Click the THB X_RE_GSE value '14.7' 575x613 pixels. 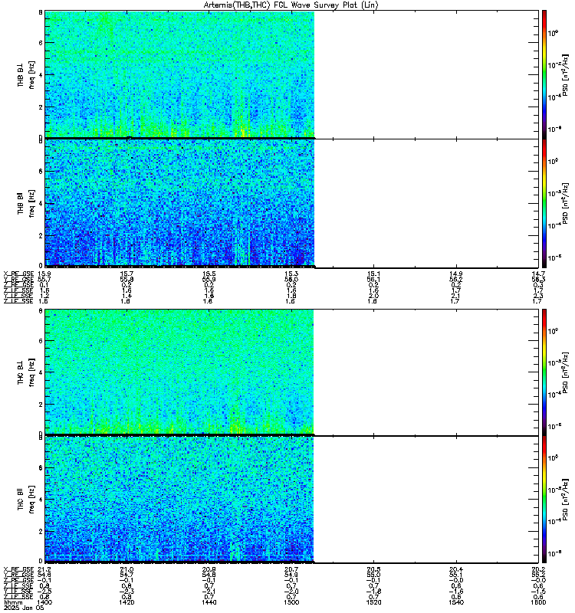coord(538,274)
